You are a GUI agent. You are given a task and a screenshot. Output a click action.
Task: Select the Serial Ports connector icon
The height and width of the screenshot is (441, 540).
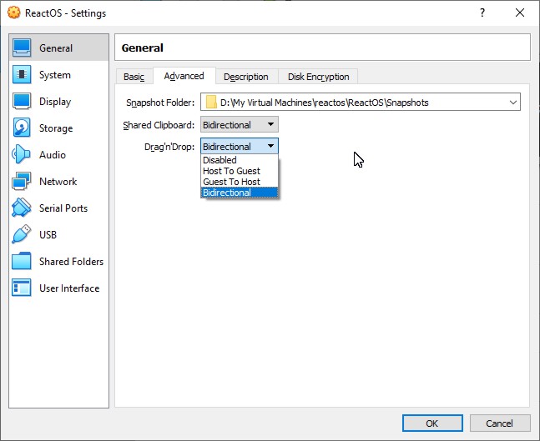(22, 208)
